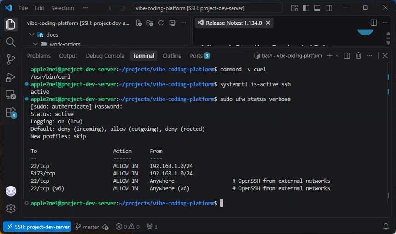Expand the hidden menu bar items

click(x=86, y=8)
